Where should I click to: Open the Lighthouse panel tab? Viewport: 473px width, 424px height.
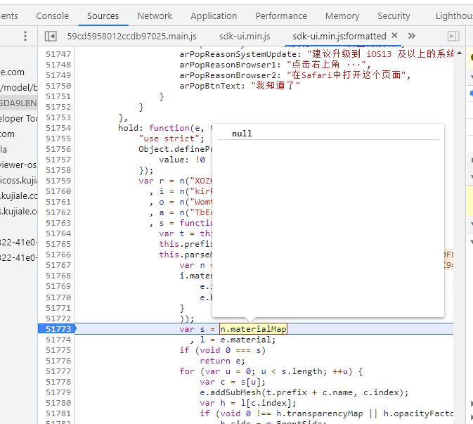pos(454,15)
